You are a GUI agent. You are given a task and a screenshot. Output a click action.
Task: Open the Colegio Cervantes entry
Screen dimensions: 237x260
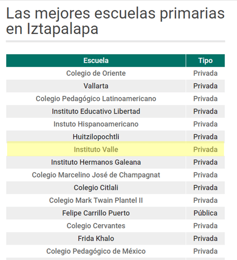[96, 226]
